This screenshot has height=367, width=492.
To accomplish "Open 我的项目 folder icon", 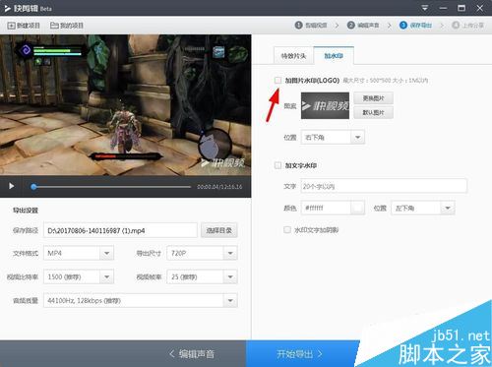I will 54,26.
